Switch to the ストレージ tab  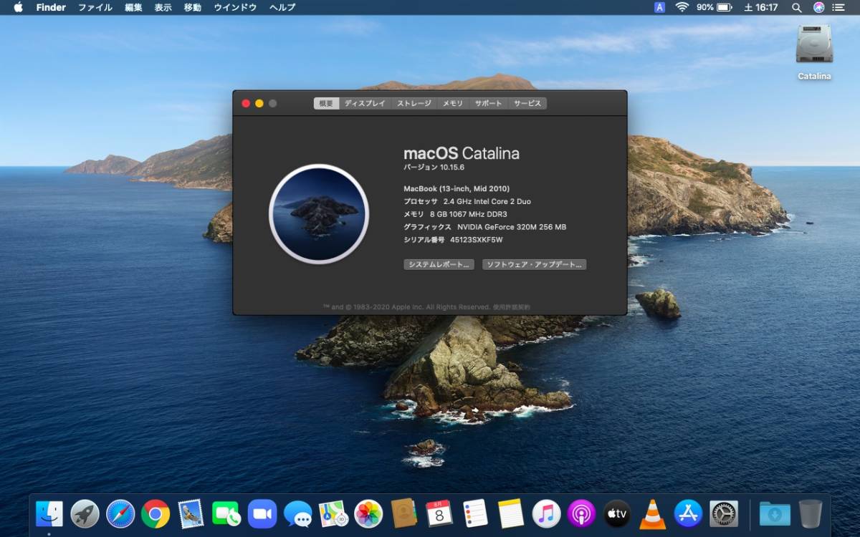coord(414,103)
